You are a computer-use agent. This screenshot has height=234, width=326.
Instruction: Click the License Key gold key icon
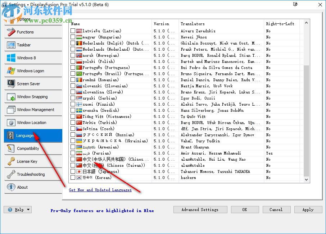click(11, 161)
